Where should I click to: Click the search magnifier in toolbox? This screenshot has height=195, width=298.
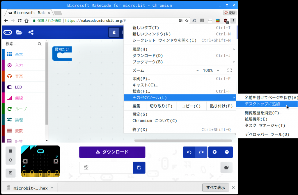click(x=40, y=44)
